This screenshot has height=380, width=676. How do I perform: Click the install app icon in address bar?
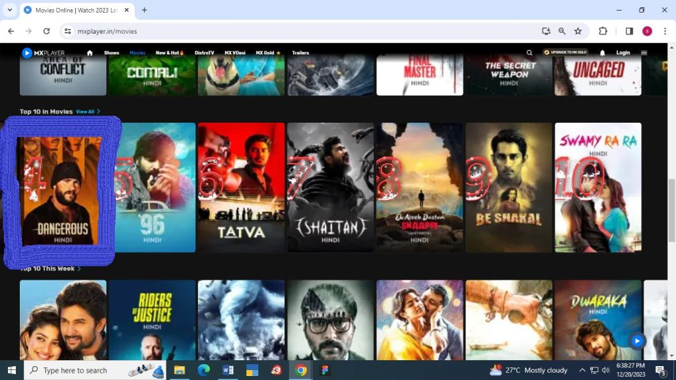[x=546, y=31]
